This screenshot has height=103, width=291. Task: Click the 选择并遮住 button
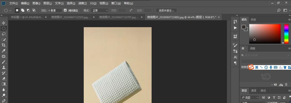(166, 11)
